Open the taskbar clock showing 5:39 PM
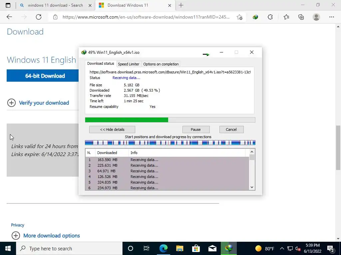This screenshot has height=255, width=341. [312, 248]
